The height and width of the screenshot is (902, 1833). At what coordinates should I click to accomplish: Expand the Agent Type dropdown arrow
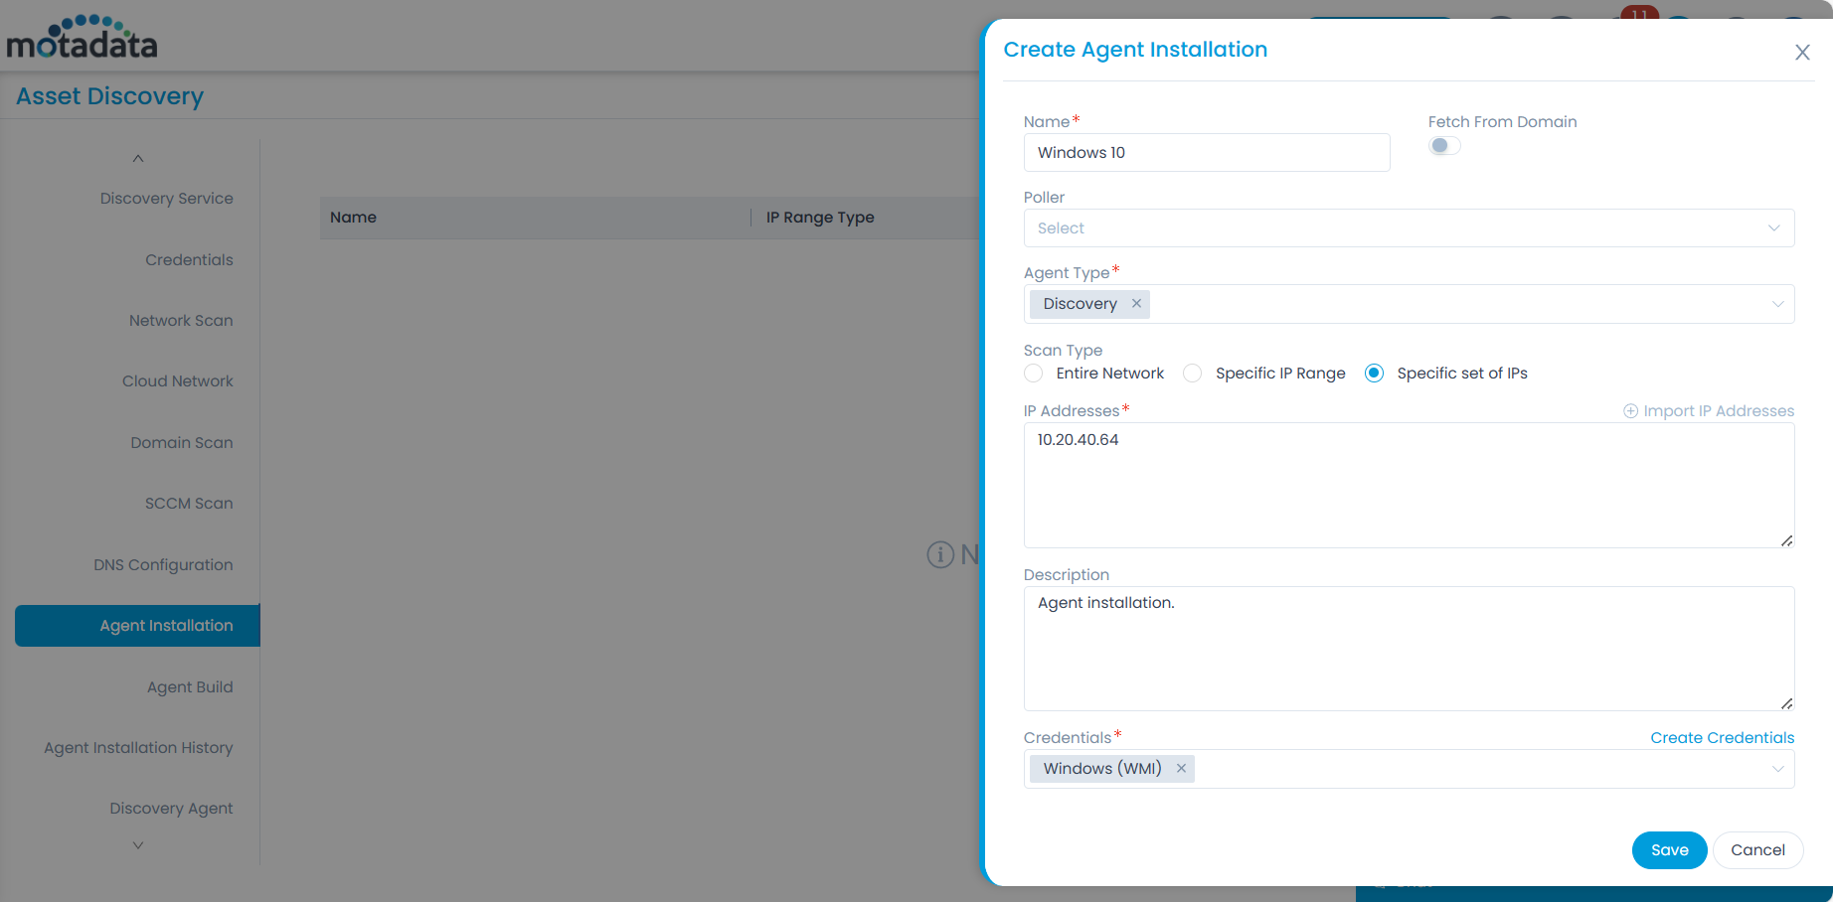click(1777, 304)
